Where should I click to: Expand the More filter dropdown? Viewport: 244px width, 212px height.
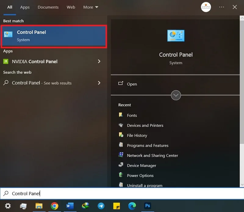(91, 7)
